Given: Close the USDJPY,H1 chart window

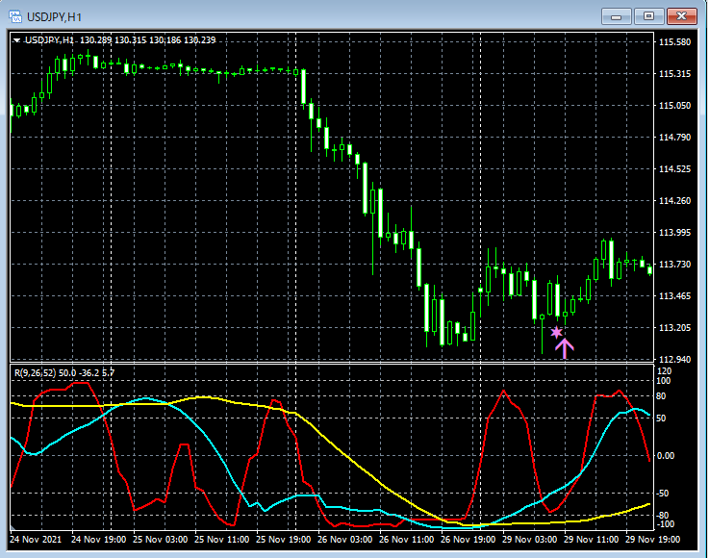Looking at the screenshot, I should coord(682,15).
